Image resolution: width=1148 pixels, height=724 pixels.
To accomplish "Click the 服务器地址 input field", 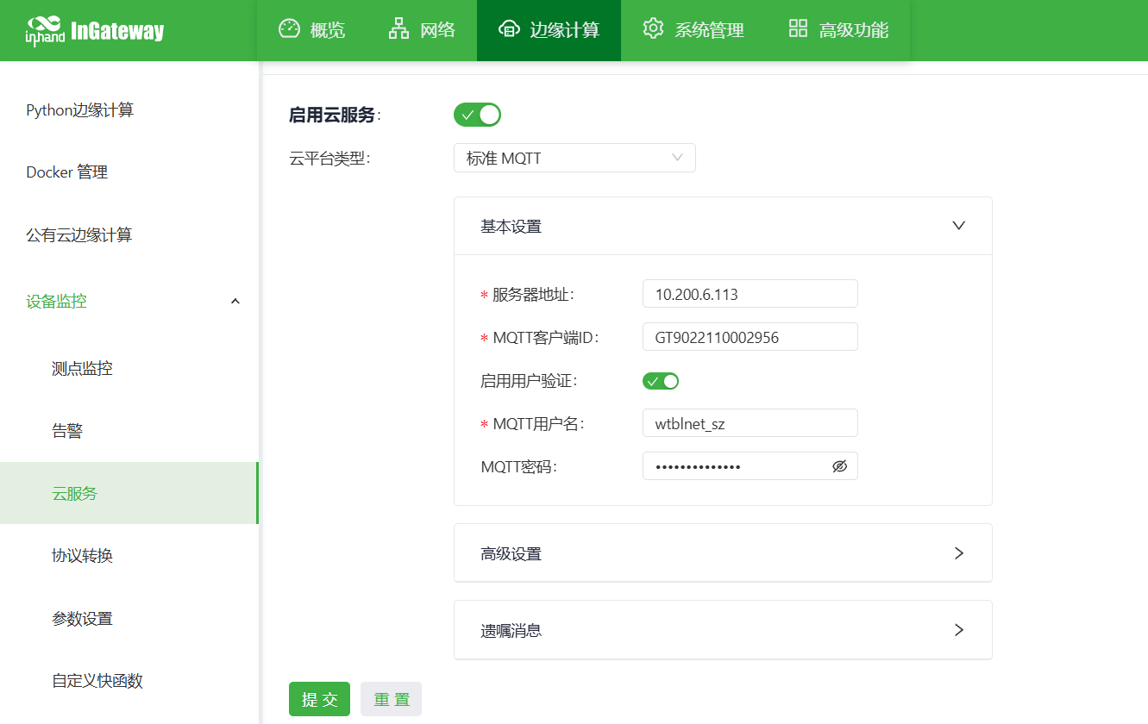I will 750,294.
